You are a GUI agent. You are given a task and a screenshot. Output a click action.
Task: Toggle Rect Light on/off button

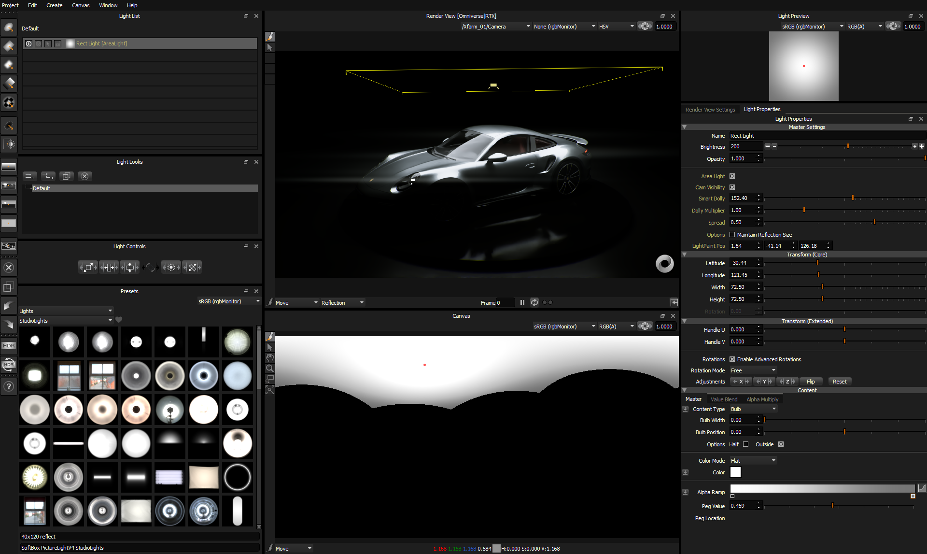tap(28, 43)
